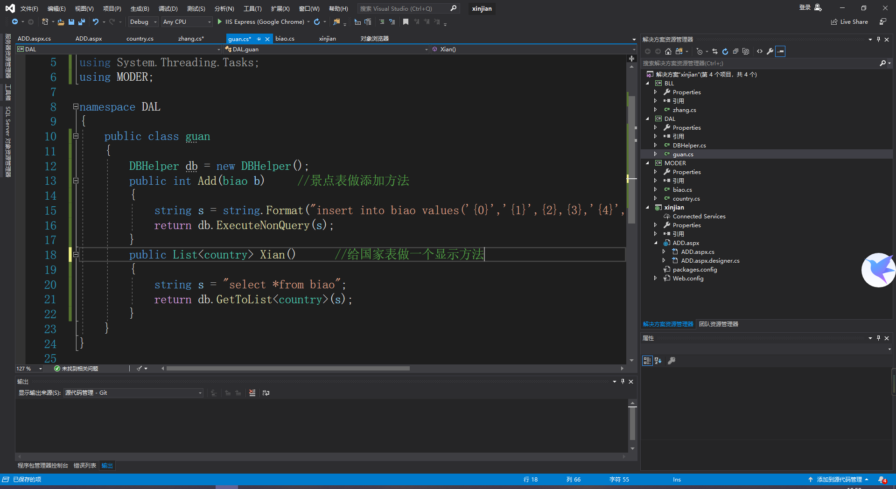
Task: Open the 文件(F) menu
Action: point(29,9)
